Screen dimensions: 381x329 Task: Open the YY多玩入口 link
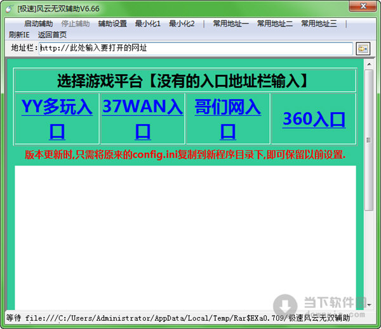tap(57, 119)
